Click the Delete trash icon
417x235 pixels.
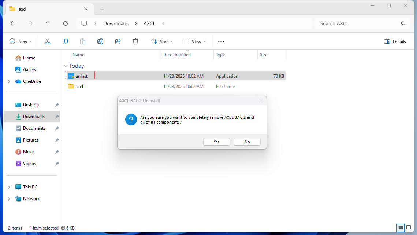(135, 41)
